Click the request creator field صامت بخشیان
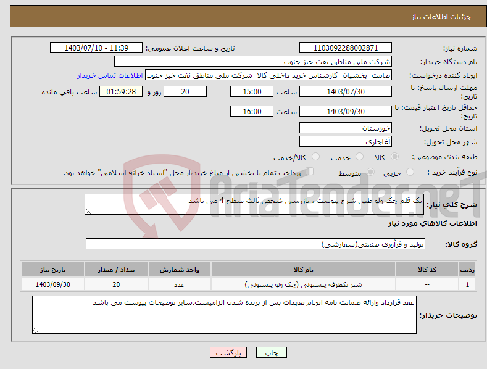Screen dimensions: 487x369 pos(268,75)
